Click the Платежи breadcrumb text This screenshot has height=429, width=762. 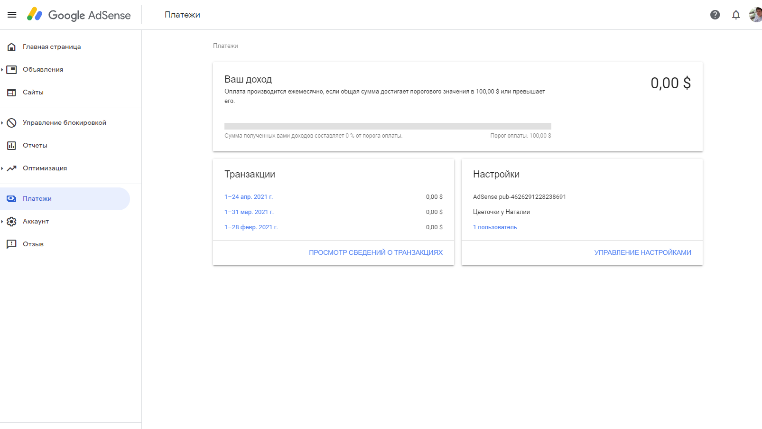[x=225, y=46]
